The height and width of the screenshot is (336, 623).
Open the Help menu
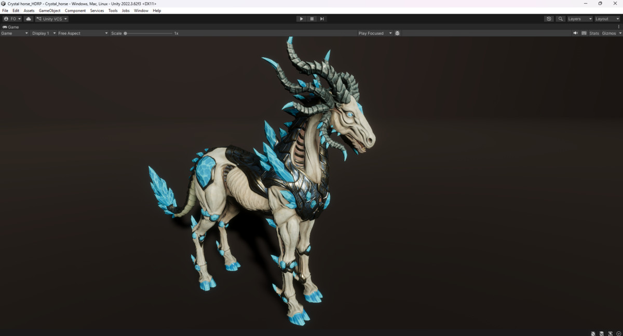[x=157, y=10]
